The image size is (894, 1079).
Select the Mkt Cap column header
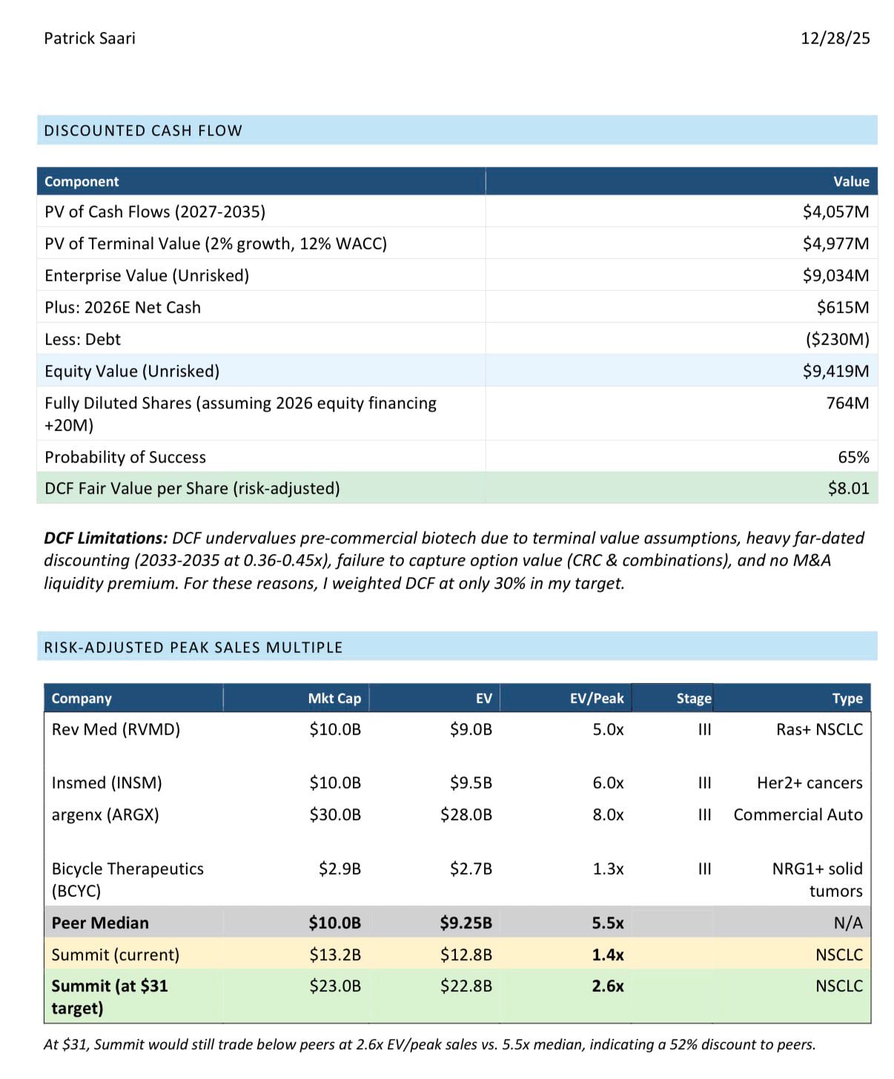(x=334, y=699)
